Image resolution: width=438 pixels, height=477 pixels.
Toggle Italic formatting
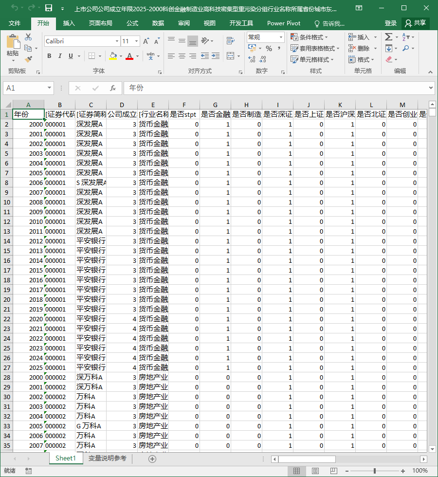click(x=60, y=56)
